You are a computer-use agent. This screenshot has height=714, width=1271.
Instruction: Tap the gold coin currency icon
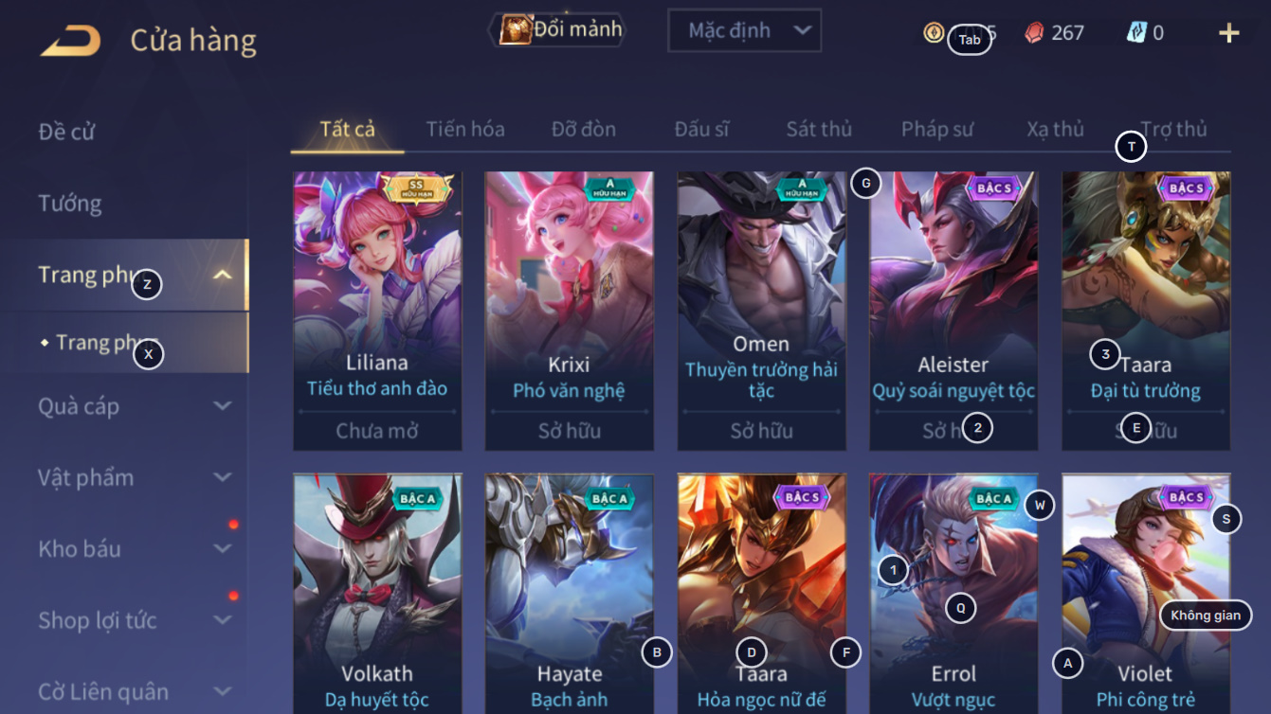[x=934, y=33]
